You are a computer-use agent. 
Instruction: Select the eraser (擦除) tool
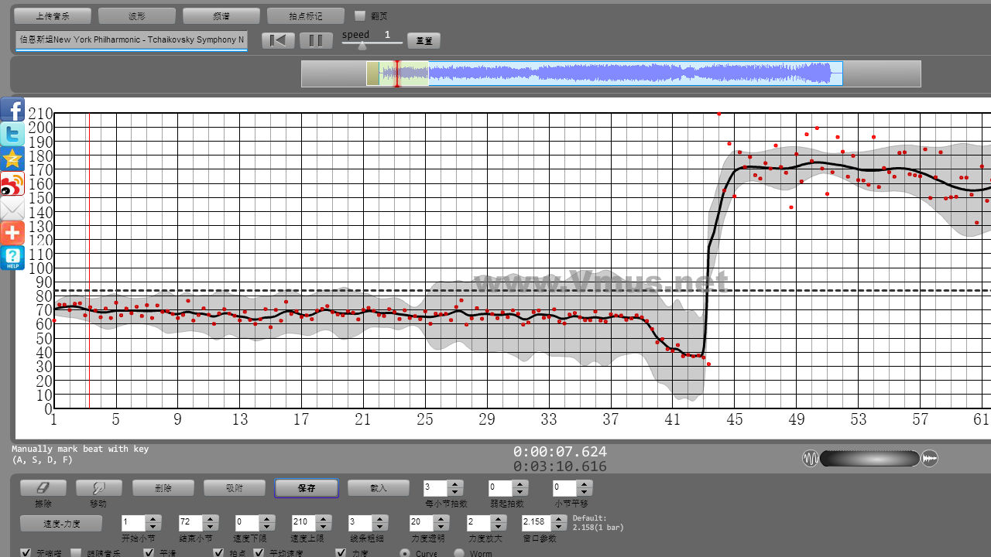coord(43,488)
